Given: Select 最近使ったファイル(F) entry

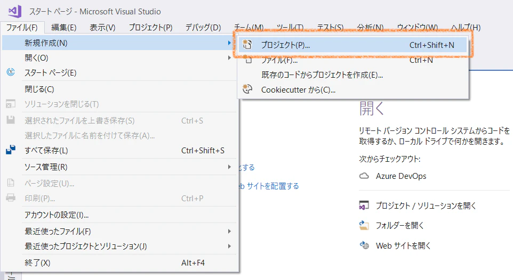Looking at the screenshot, I should (119, 232).
